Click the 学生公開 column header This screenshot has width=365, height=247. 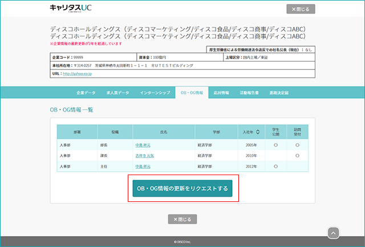point(276,132)
